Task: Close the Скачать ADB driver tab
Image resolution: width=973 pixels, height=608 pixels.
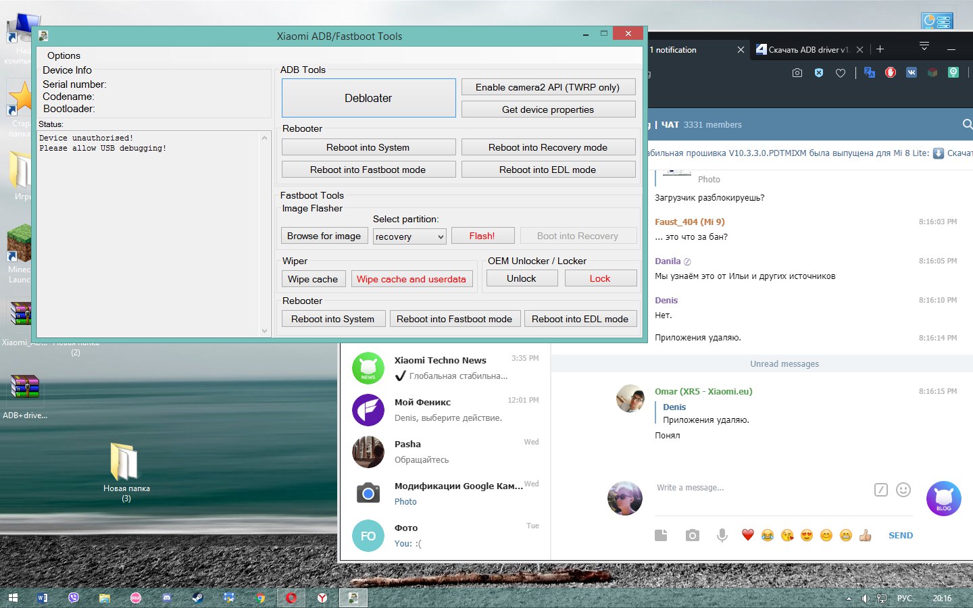Action: [859, 50]
